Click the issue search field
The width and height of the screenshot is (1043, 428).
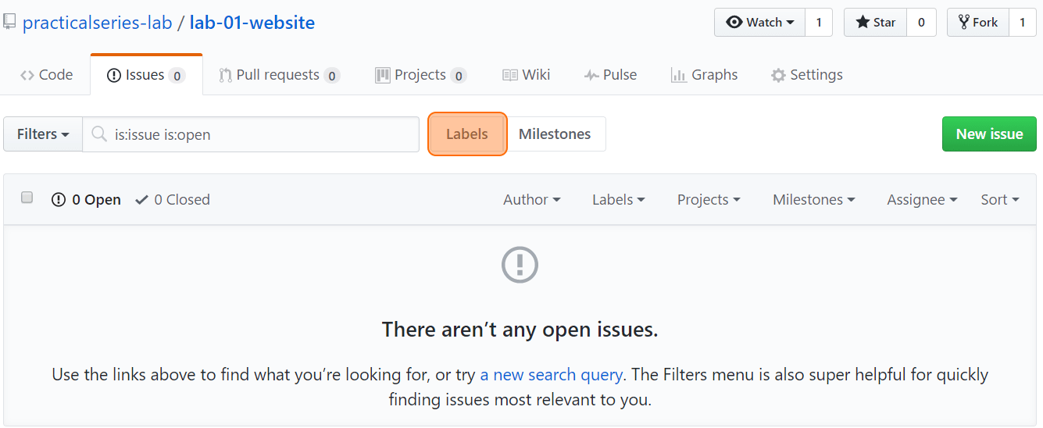tap(251, 134)
